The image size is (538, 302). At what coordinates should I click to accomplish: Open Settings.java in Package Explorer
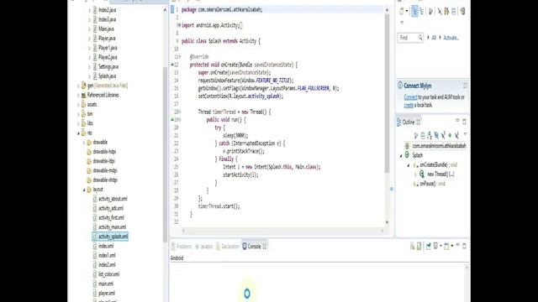[108, 66]
